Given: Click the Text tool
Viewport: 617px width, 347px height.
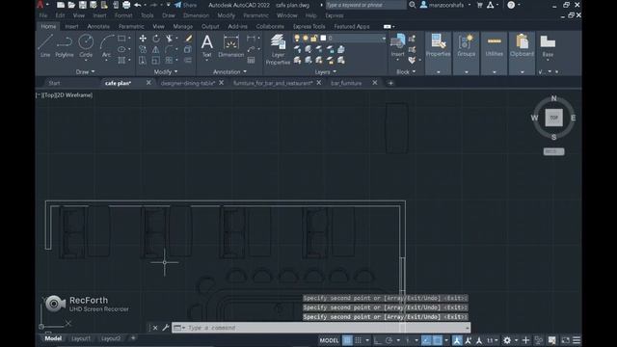Looking at the screenshot, I should point(207,46).
